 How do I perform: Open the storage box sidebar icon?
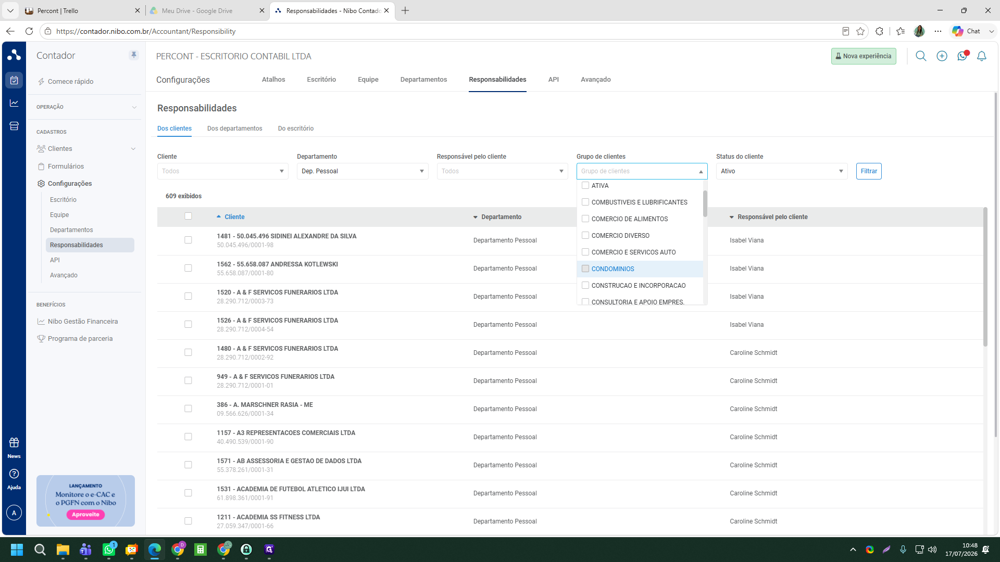tap(14, 126)
